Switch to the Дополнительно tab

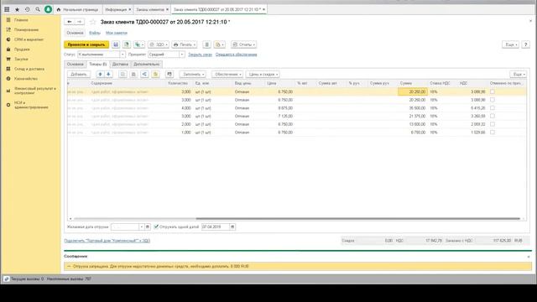[147, 65]
